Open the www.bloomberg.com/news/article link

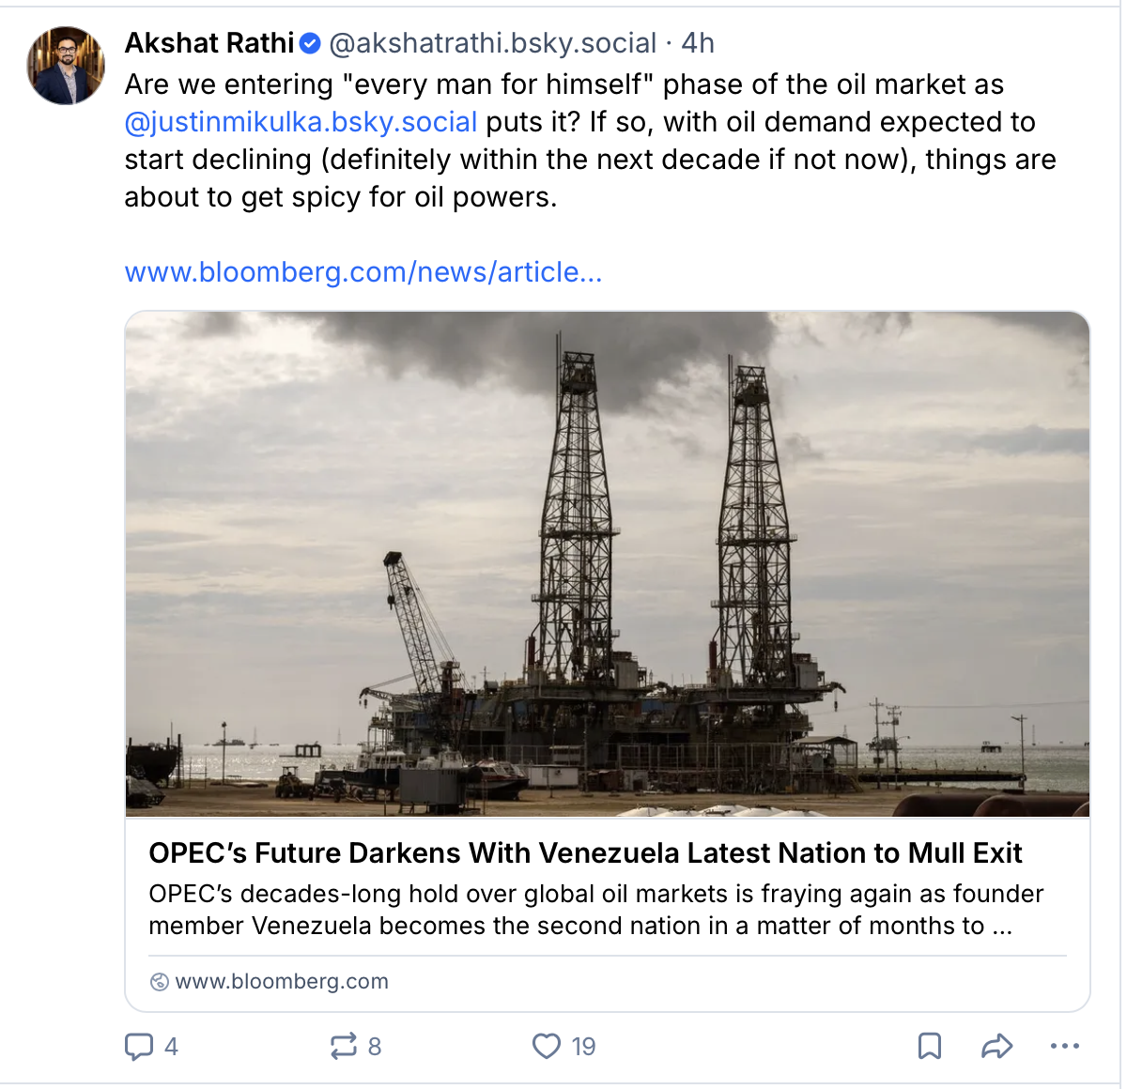(x=363, y=272)
